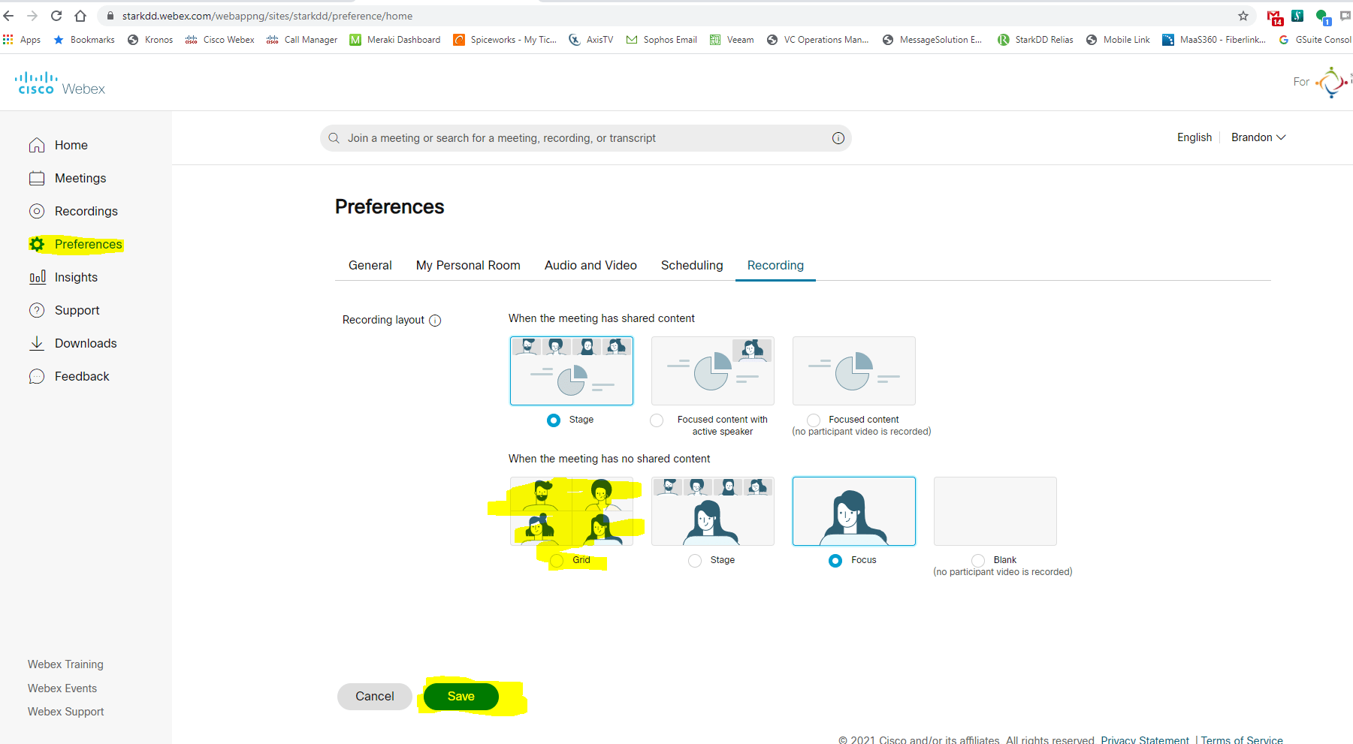1353x744 pixels.
Task: Open the VC Operations Manager bookmark
Action: 817,40
